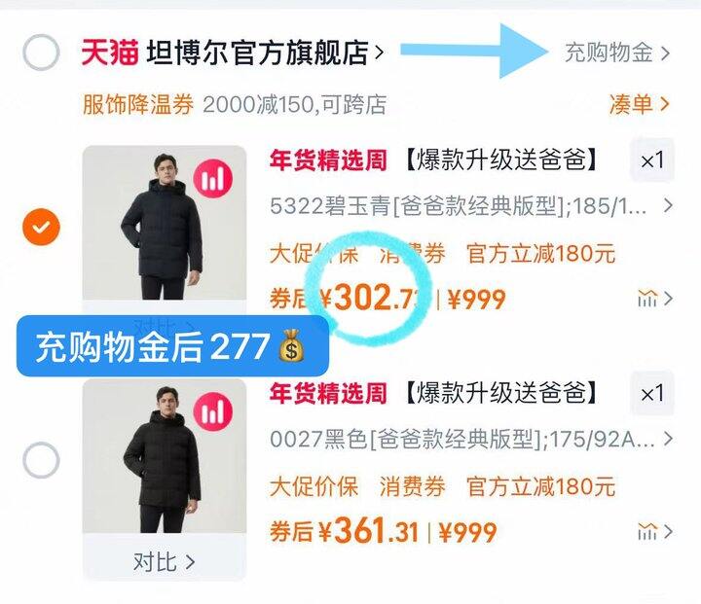The image size is (701, 604).
Task: Uncheck the 碧玉青 jacket item
Action: (41, 227)
